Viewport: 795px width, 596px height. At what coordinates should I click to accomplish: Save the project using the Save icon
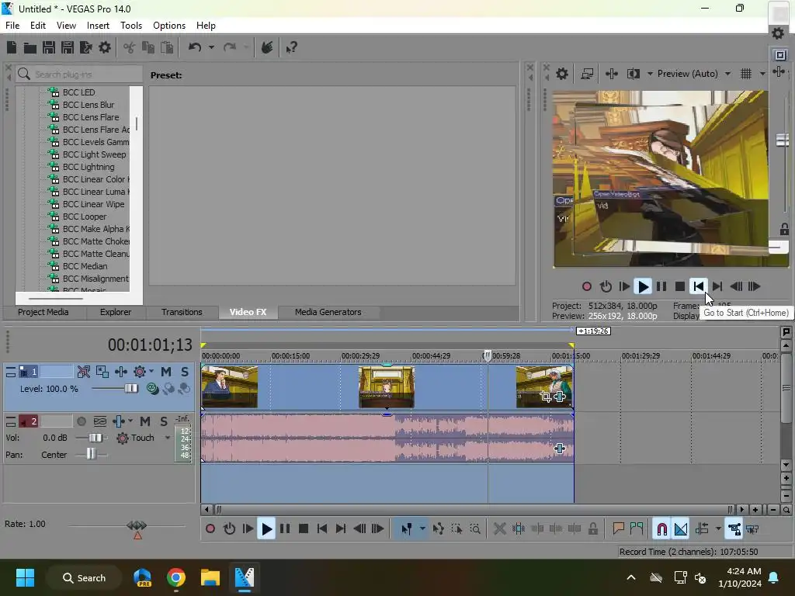point(49,47)
